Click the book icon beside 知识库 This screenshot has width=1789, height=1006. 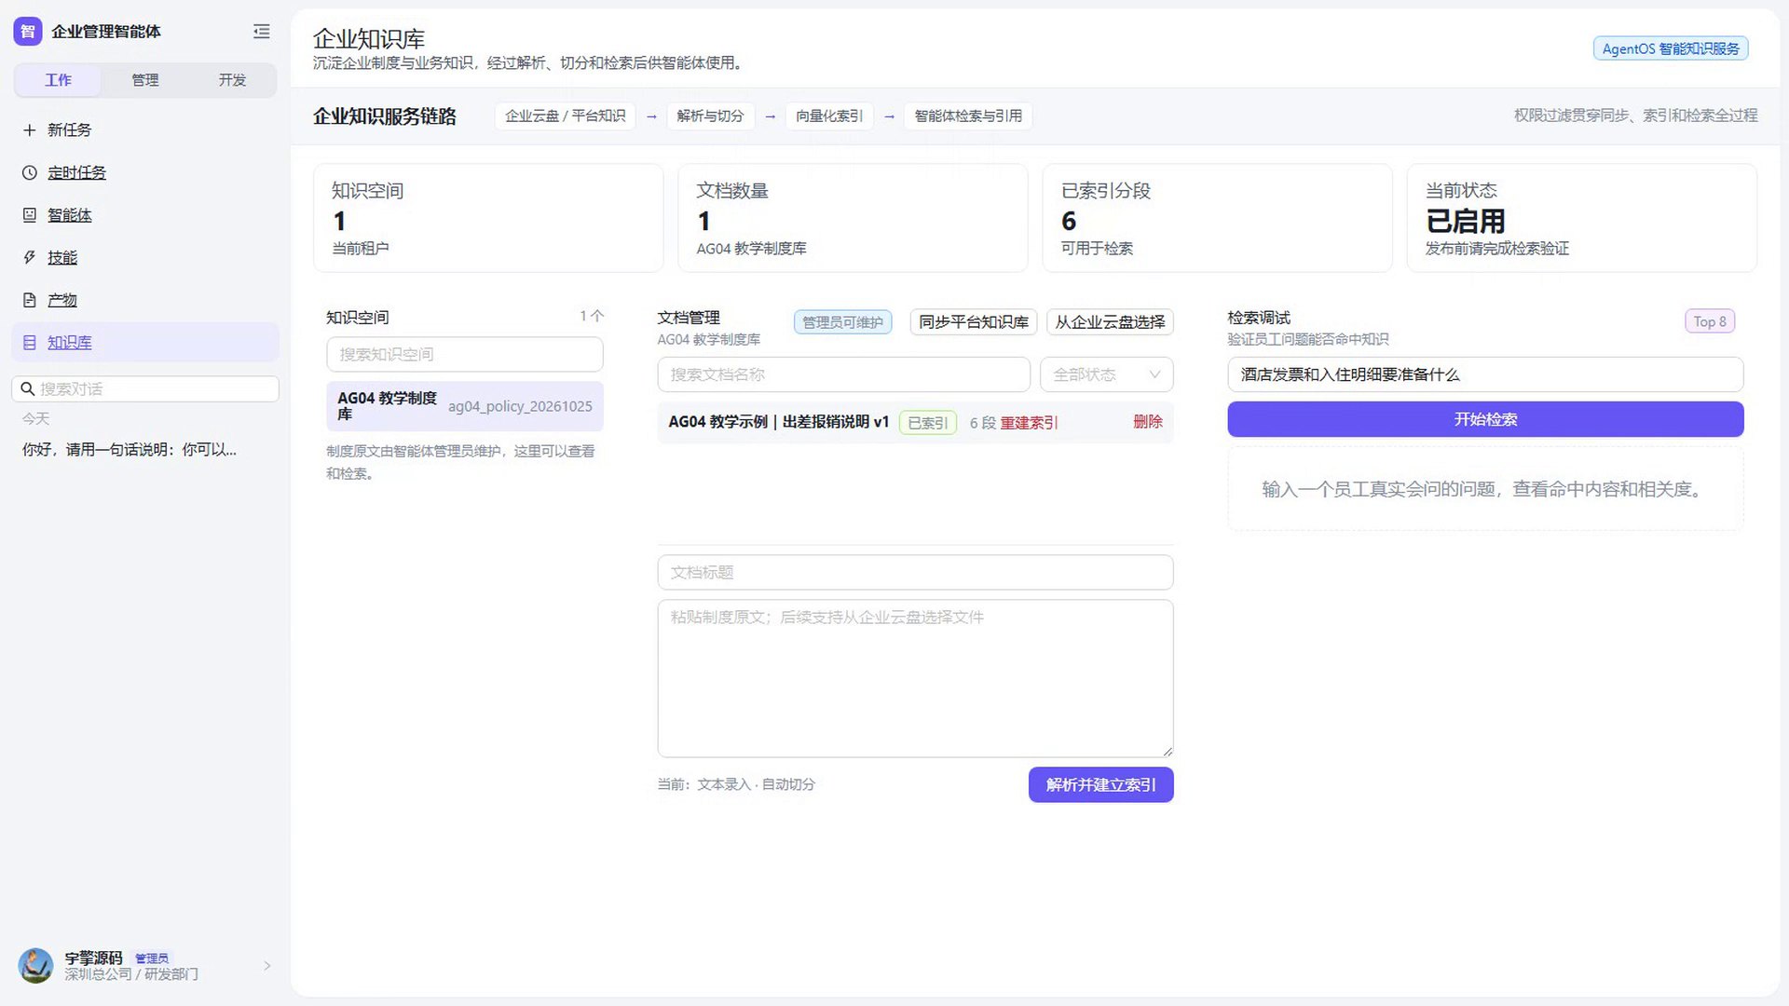click(x=30, y=343)
